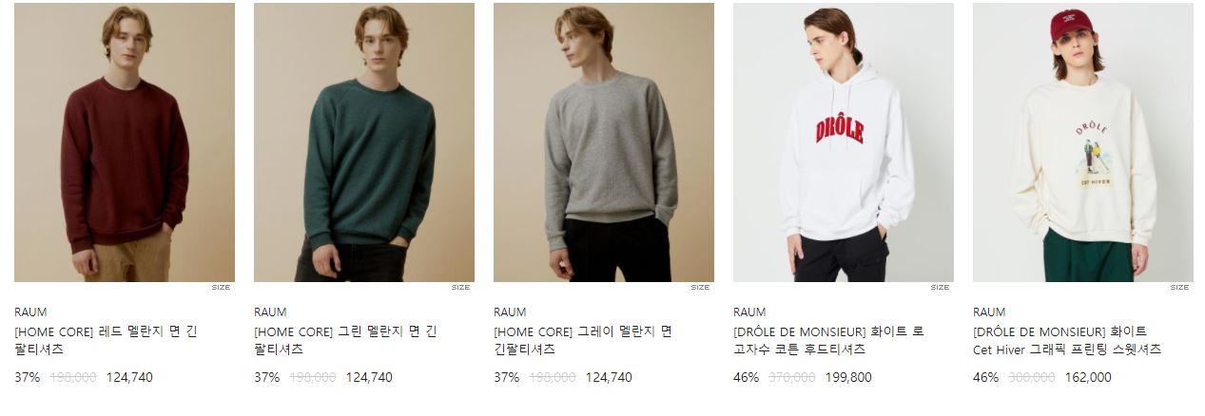Open [HOME CORE] 그린 멜란지 product title

pos(346,340)
